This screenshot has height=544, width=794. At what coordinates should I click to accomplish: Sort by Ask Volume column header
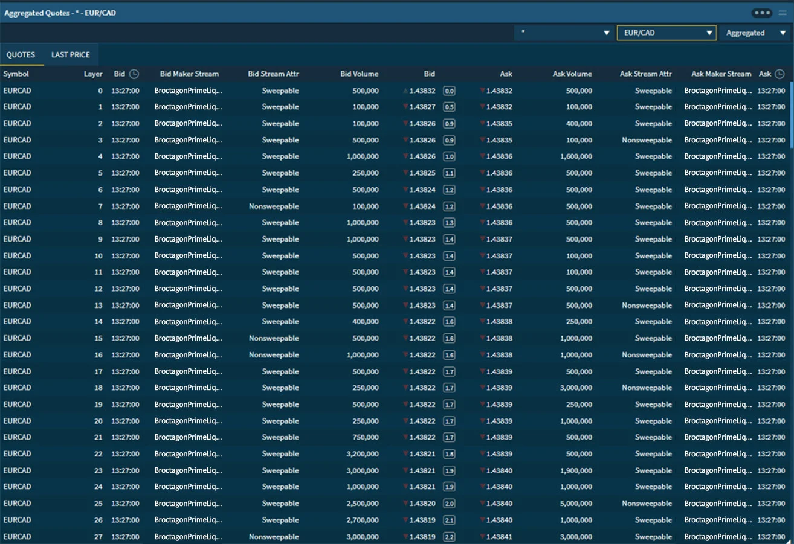tap(572, 74)
